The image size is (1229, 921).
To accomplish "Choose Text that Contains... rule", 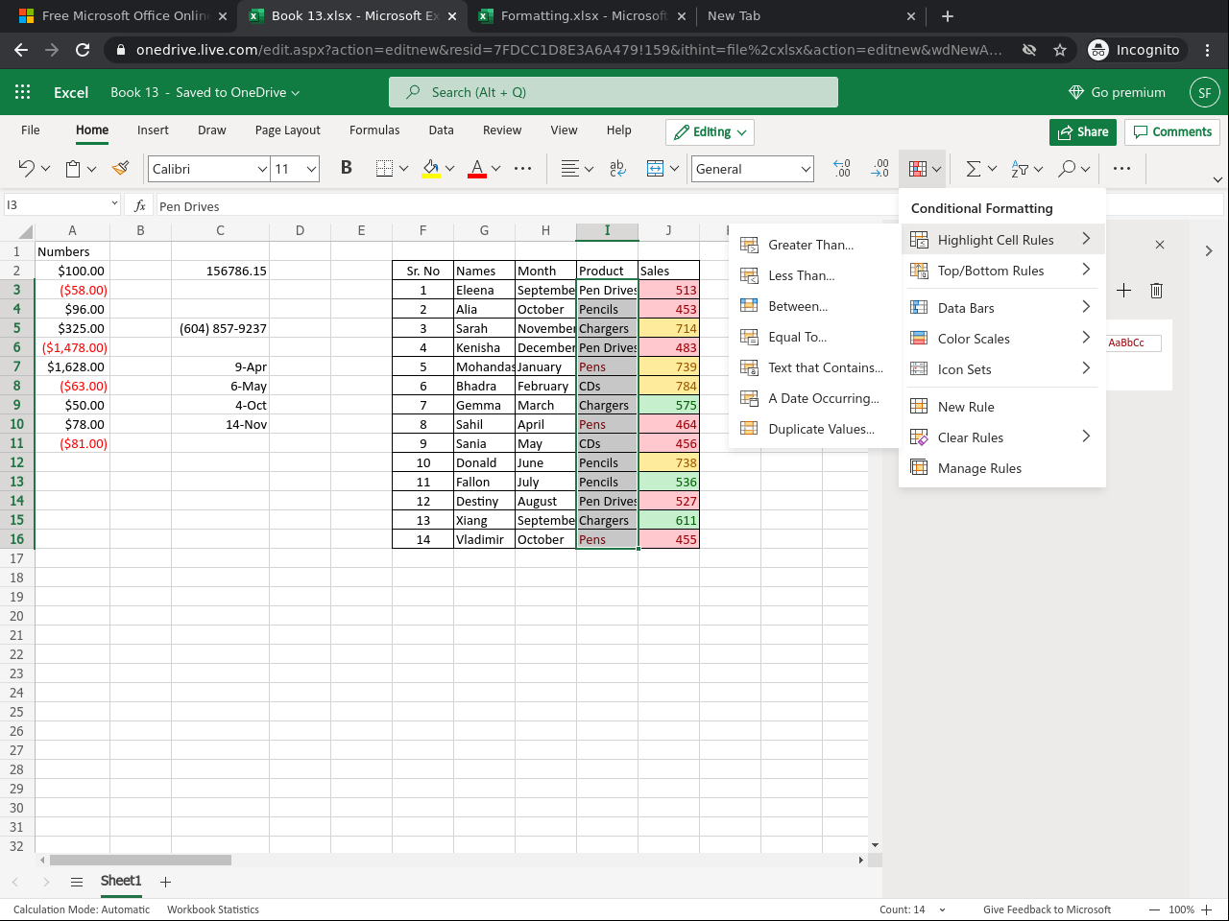I will pyautogui.click(x=812, y=367).
